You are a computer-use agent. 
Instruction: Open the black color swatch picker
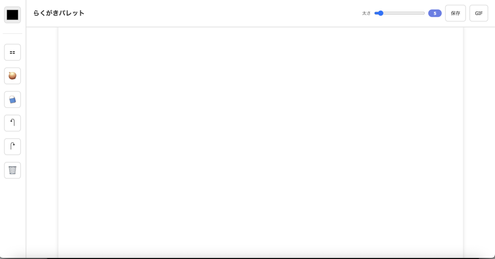[x=13, y=14]
